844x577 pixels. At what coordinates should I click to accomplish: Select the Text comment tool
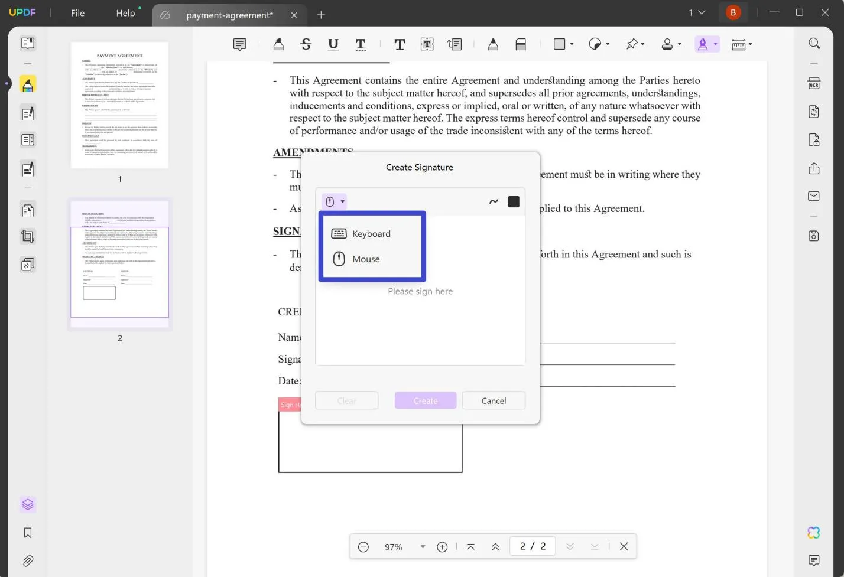click(400, 44)
